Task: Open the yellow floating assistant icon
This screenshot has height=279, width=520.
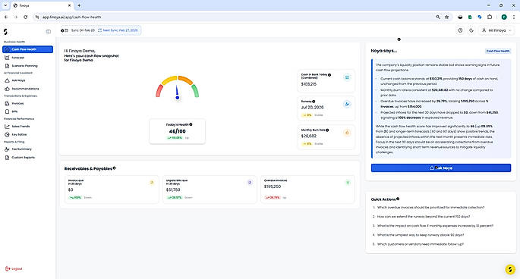Action: [x=510, y=269]
